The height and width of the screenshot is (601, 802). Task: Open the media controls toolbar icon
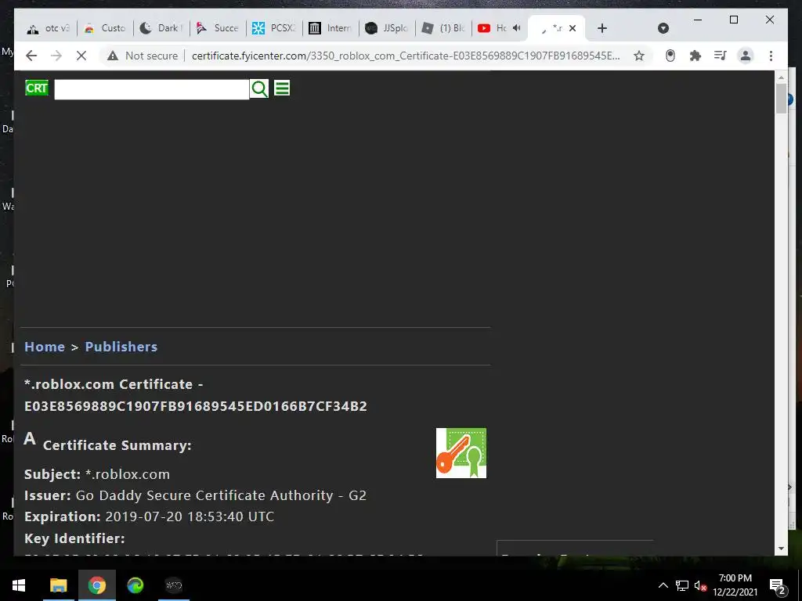[x=721, y=56]
